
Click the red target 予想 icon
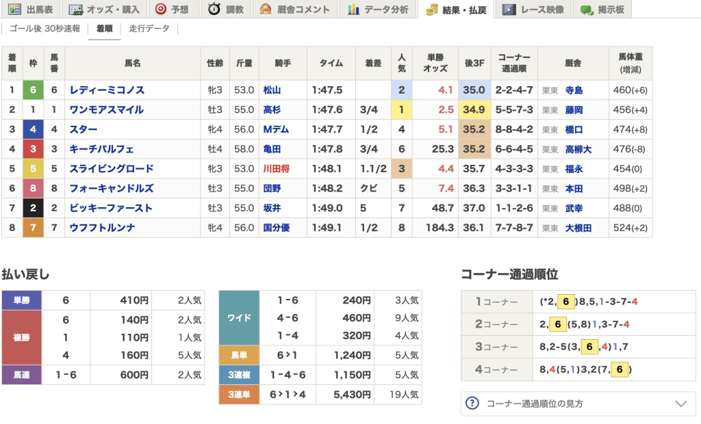coord(160,9)
